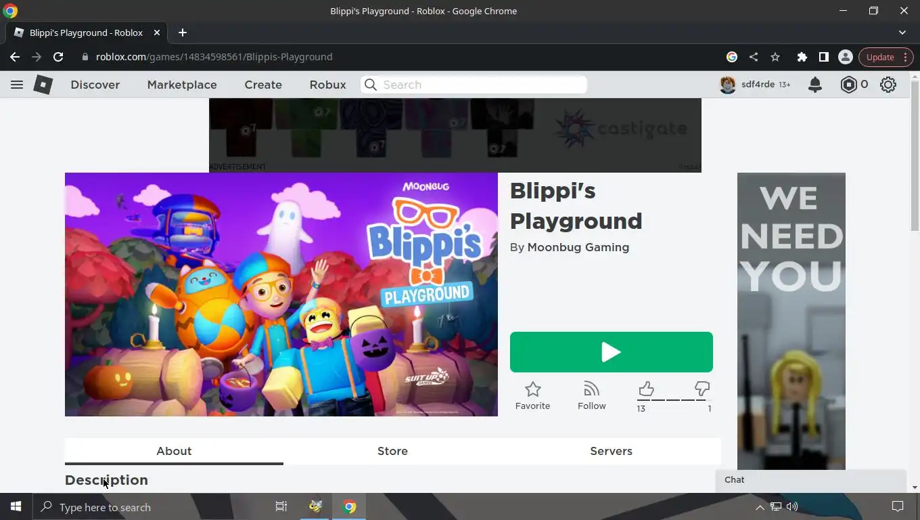Go back with browser back arrow
The image size is (920, 520).
15,57
